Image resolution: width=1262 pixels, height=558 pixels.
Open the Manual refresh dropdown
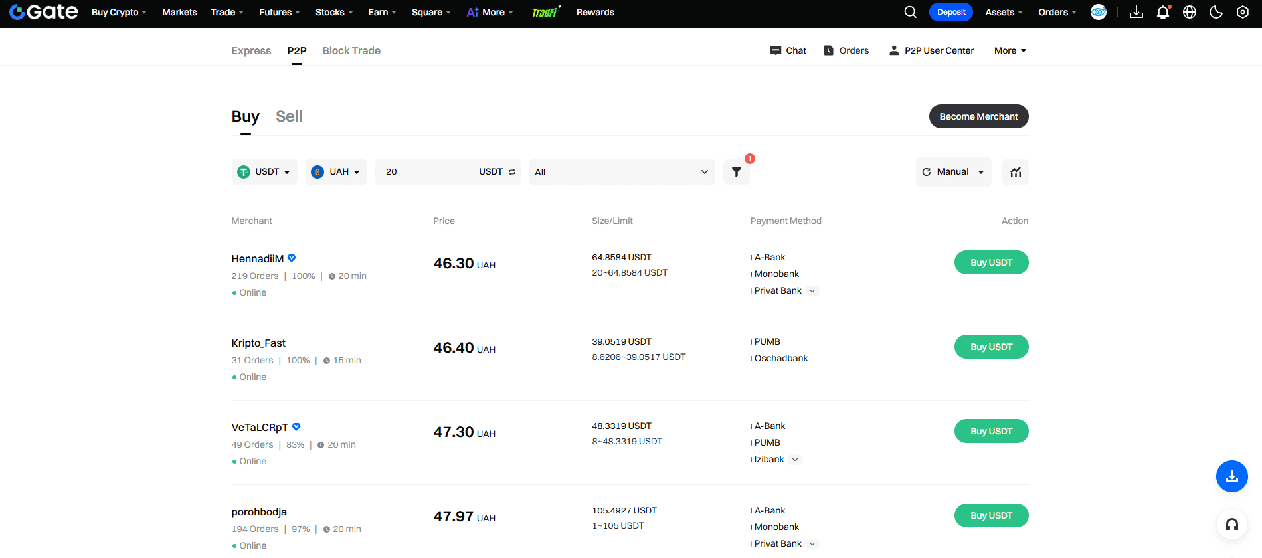pyautogui.click(x=954, y=172)
